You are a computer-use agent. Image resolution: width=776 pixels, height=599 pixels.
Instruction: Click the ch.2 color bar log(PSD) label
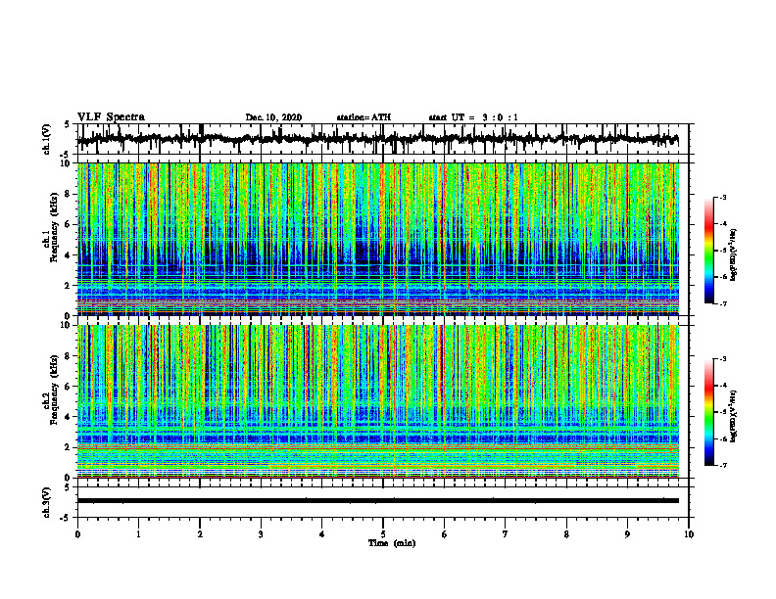click(x=734, y=416)
